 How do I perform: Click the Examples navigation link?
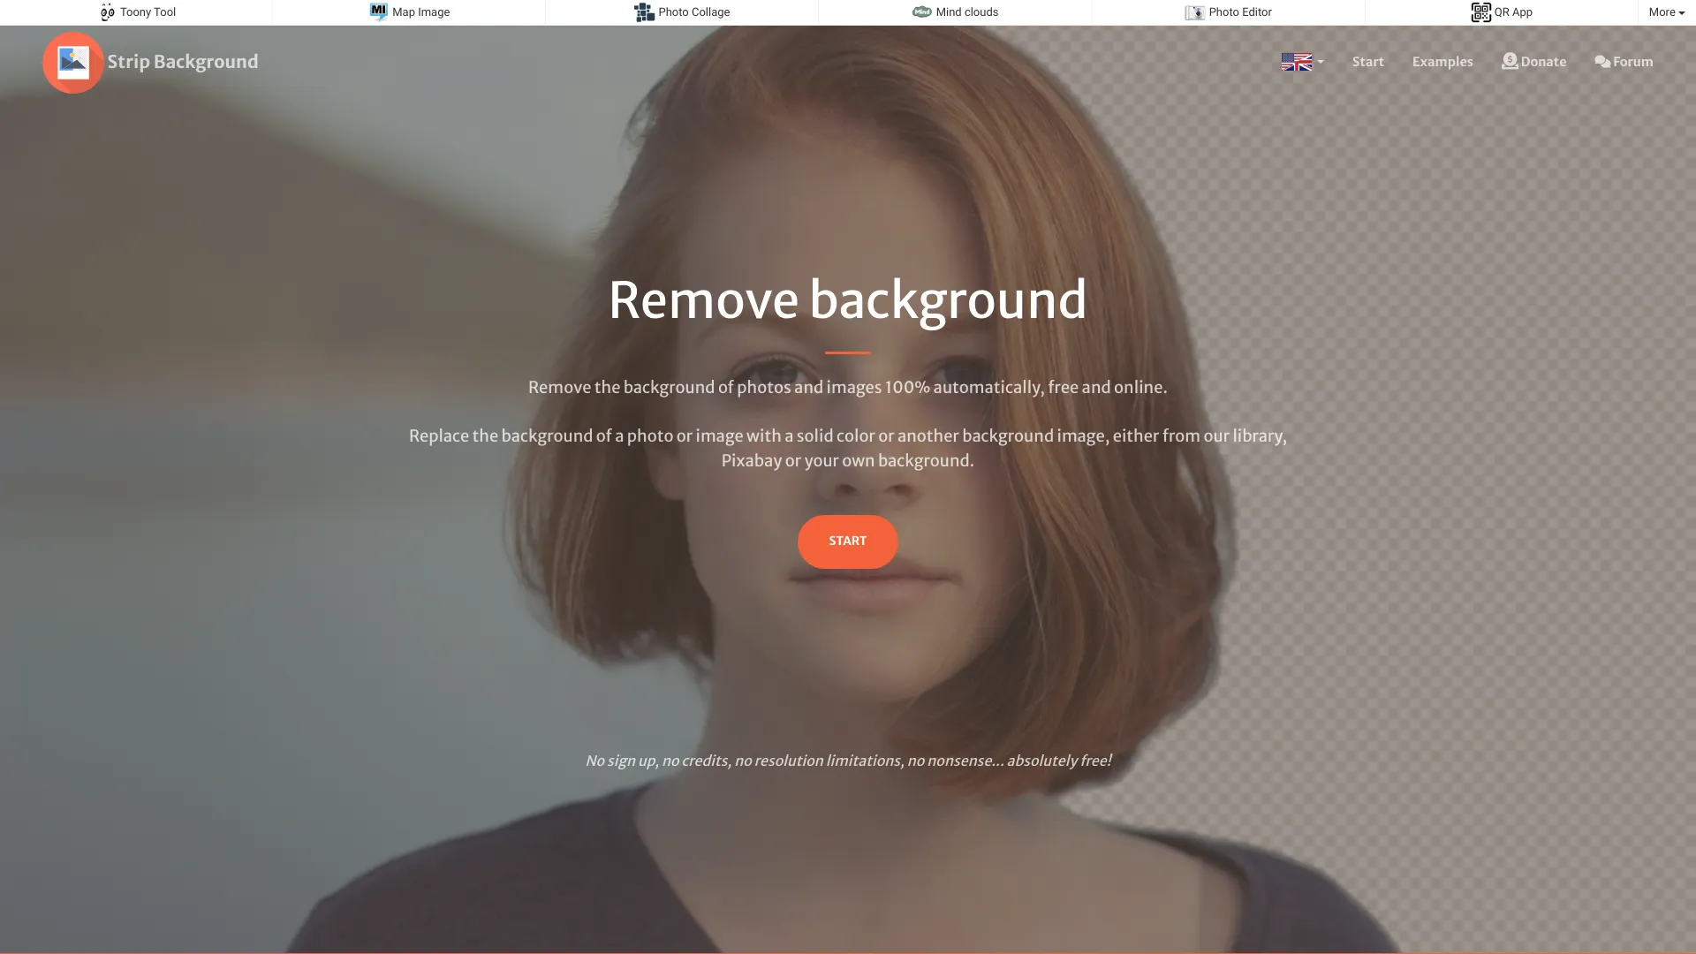click(x=1442, y=63)
